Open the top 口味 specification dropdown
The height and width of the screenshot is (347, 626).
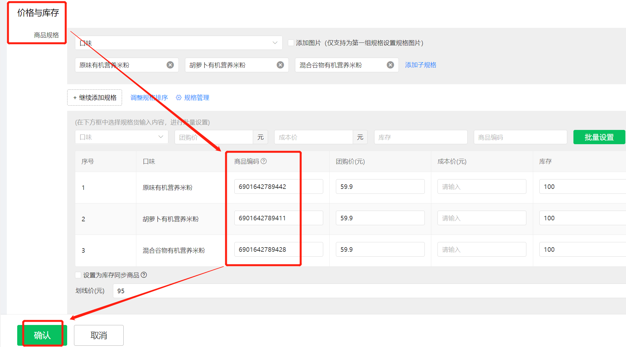179,43
